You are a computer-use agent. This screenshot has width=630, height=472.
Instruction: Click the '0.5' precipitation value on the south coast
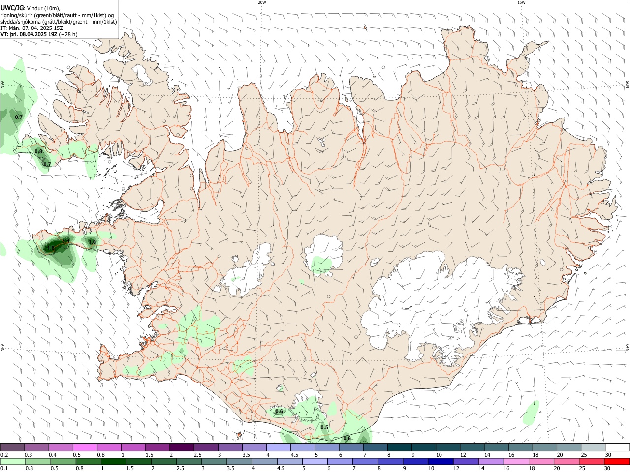324,427
